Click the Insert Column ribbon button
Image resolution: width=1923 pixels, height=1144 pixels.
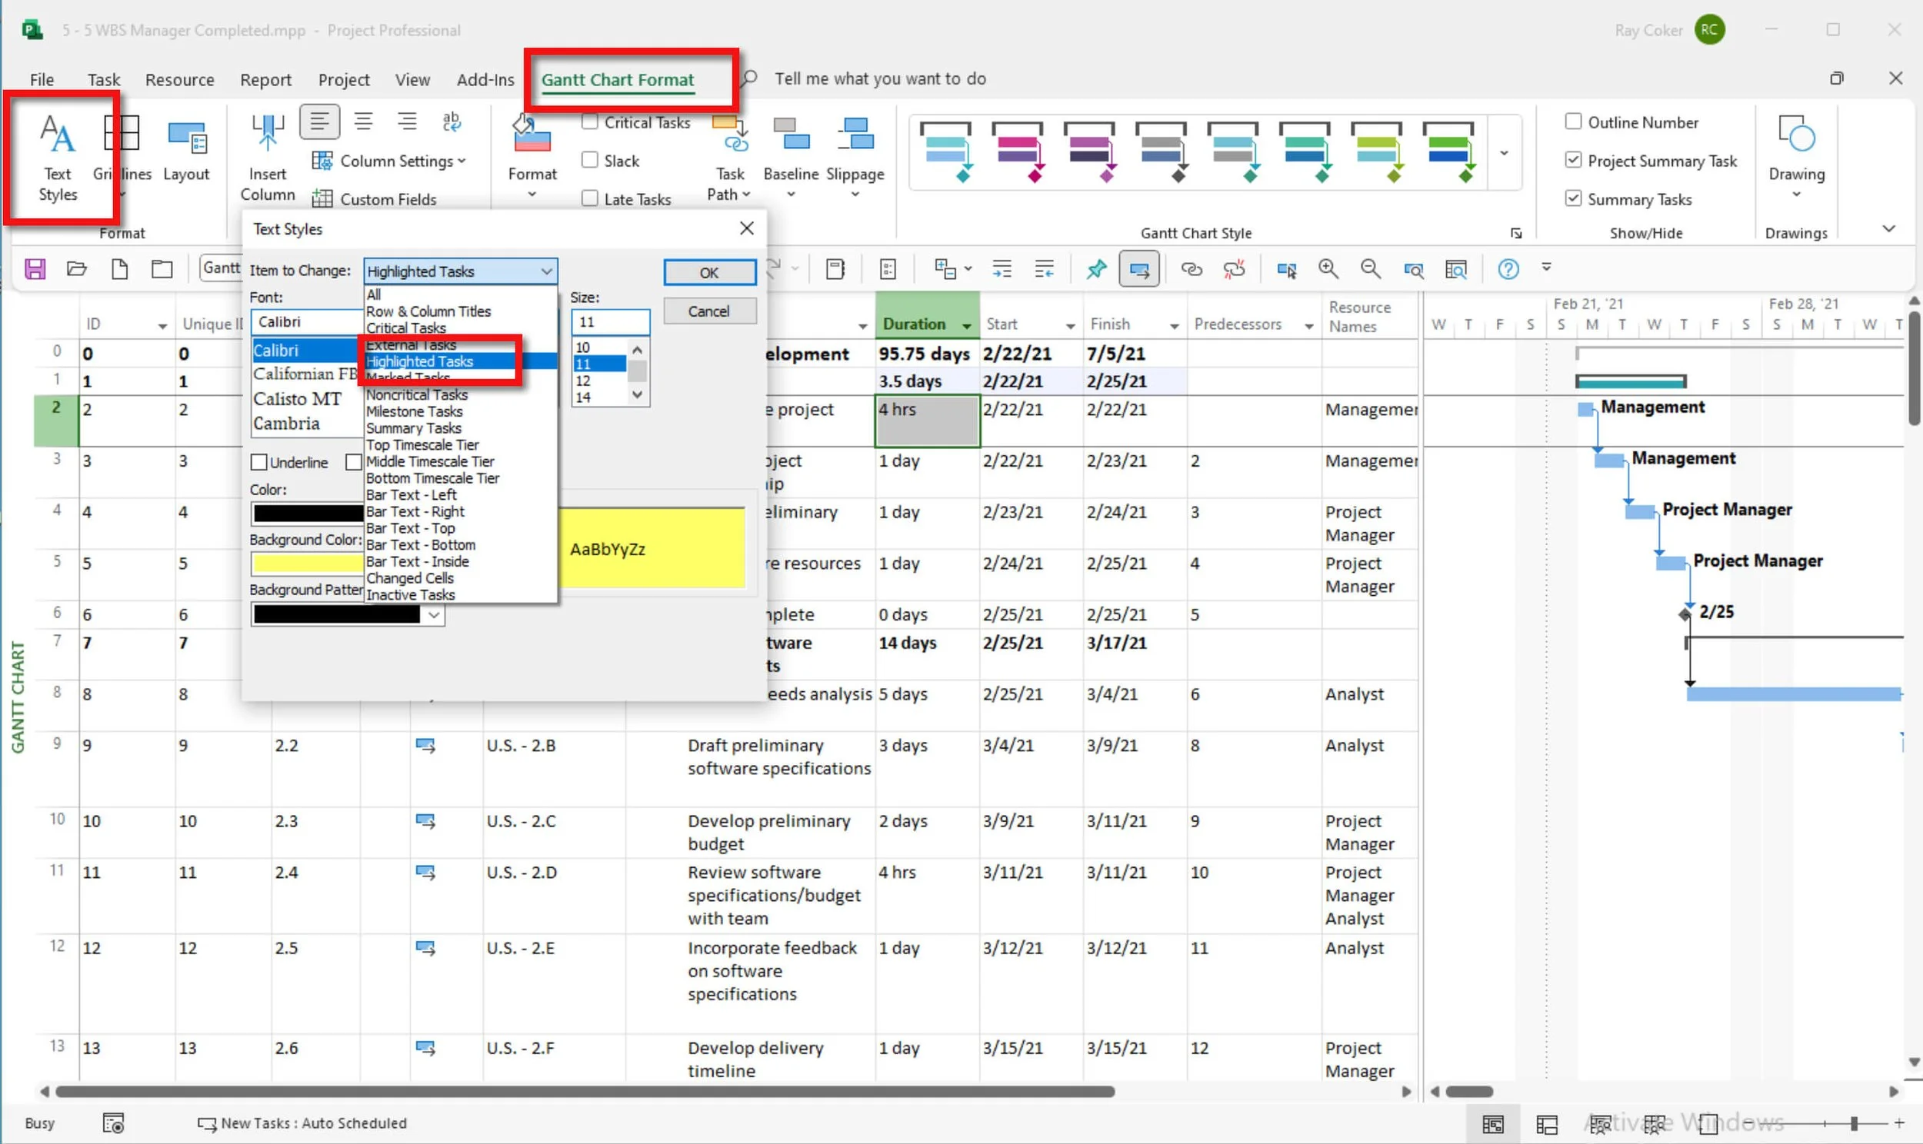(x=268, y=158)
